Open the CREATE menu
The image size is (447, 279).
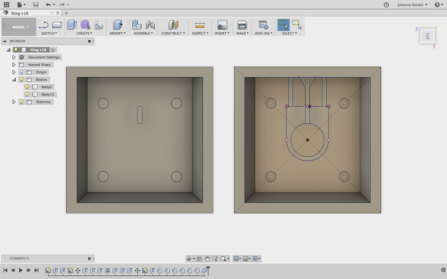pos(84,33)
